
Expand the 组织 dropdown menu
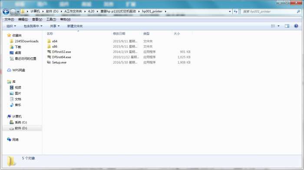11,26
